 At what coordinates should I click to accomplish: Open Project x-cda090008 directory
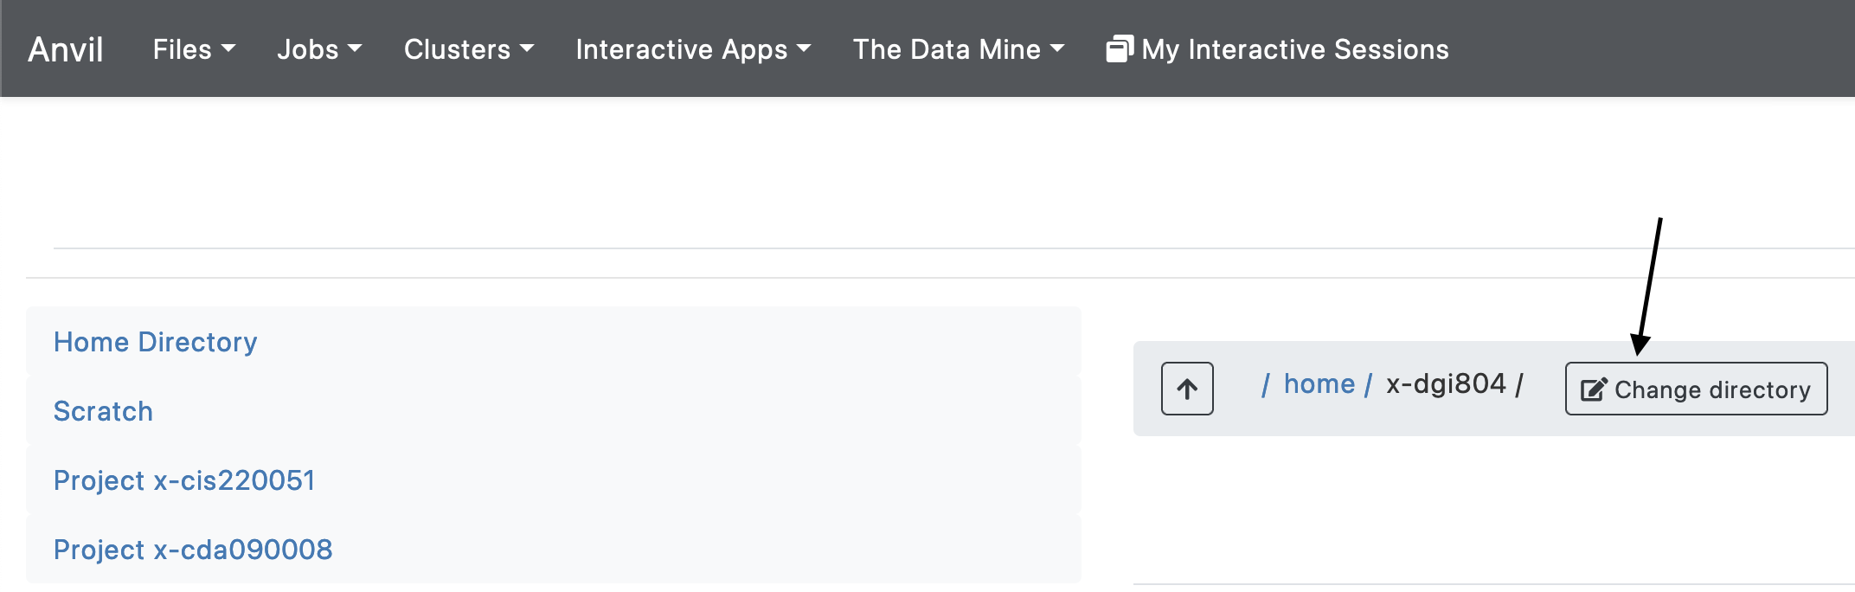tap(193, 550)
